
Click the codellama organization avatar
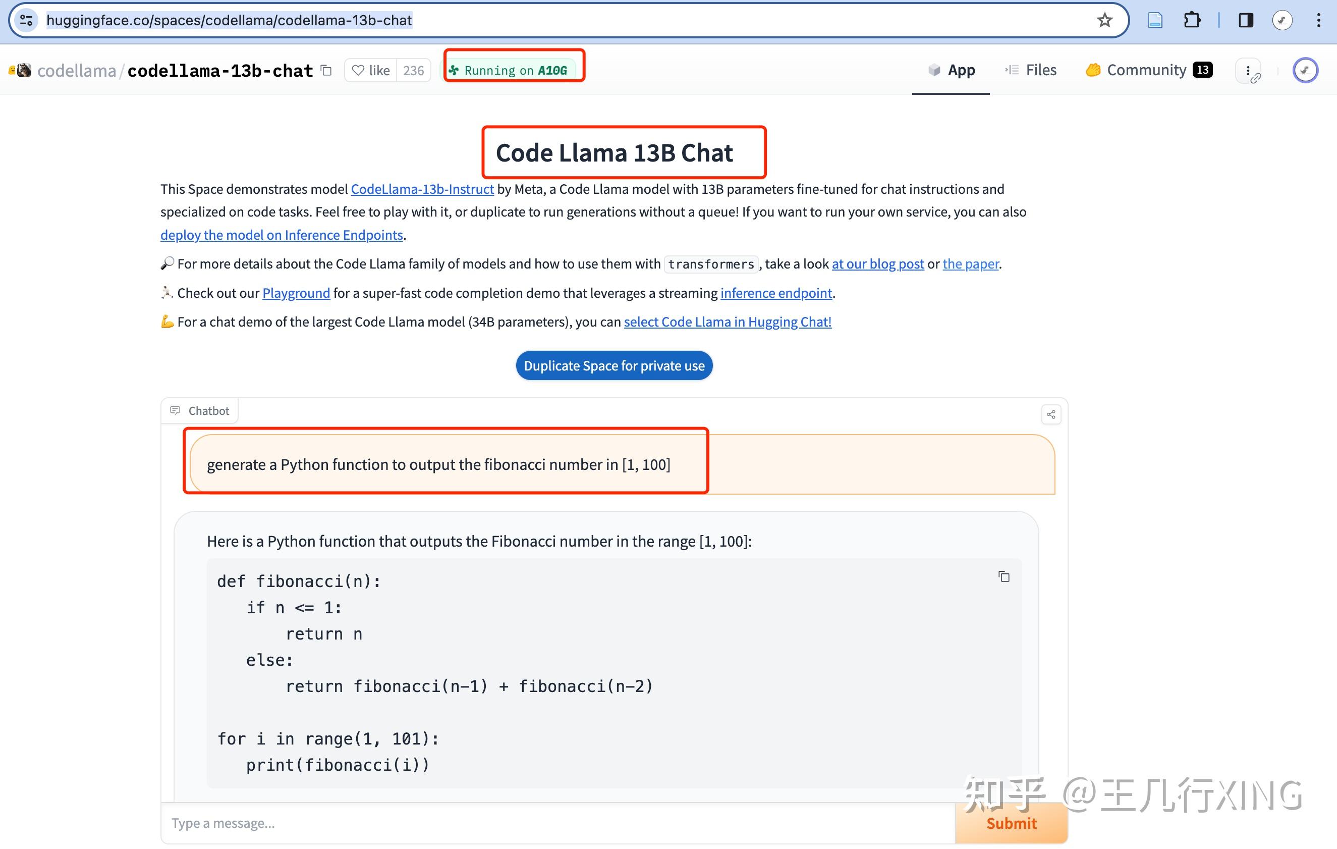(22, 70)
